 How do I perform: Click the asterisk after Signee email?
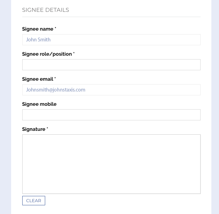55,79
